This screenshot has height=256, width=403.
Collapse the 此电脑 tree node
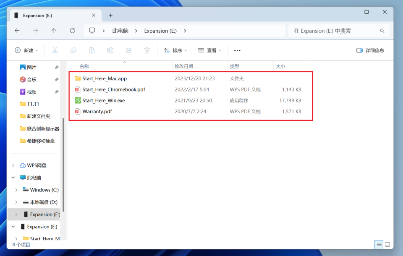click(13, 178)
